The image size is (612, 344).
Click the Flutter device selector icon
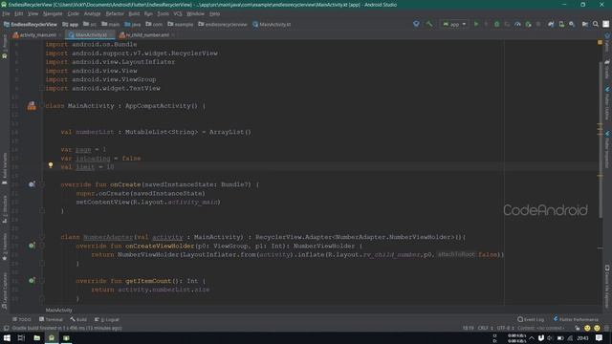(x=416, y=24)
